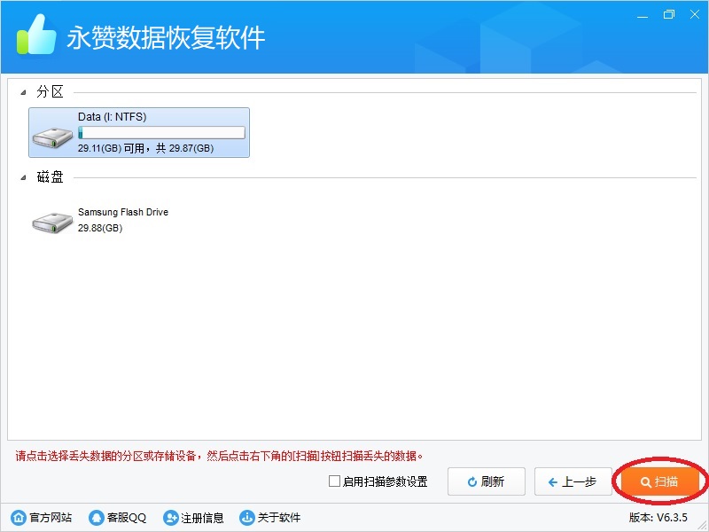Collapse the 磁盘 section
The width and height of the screenshot is (709, 532).
pyautogui.click(x=23, y=177)
